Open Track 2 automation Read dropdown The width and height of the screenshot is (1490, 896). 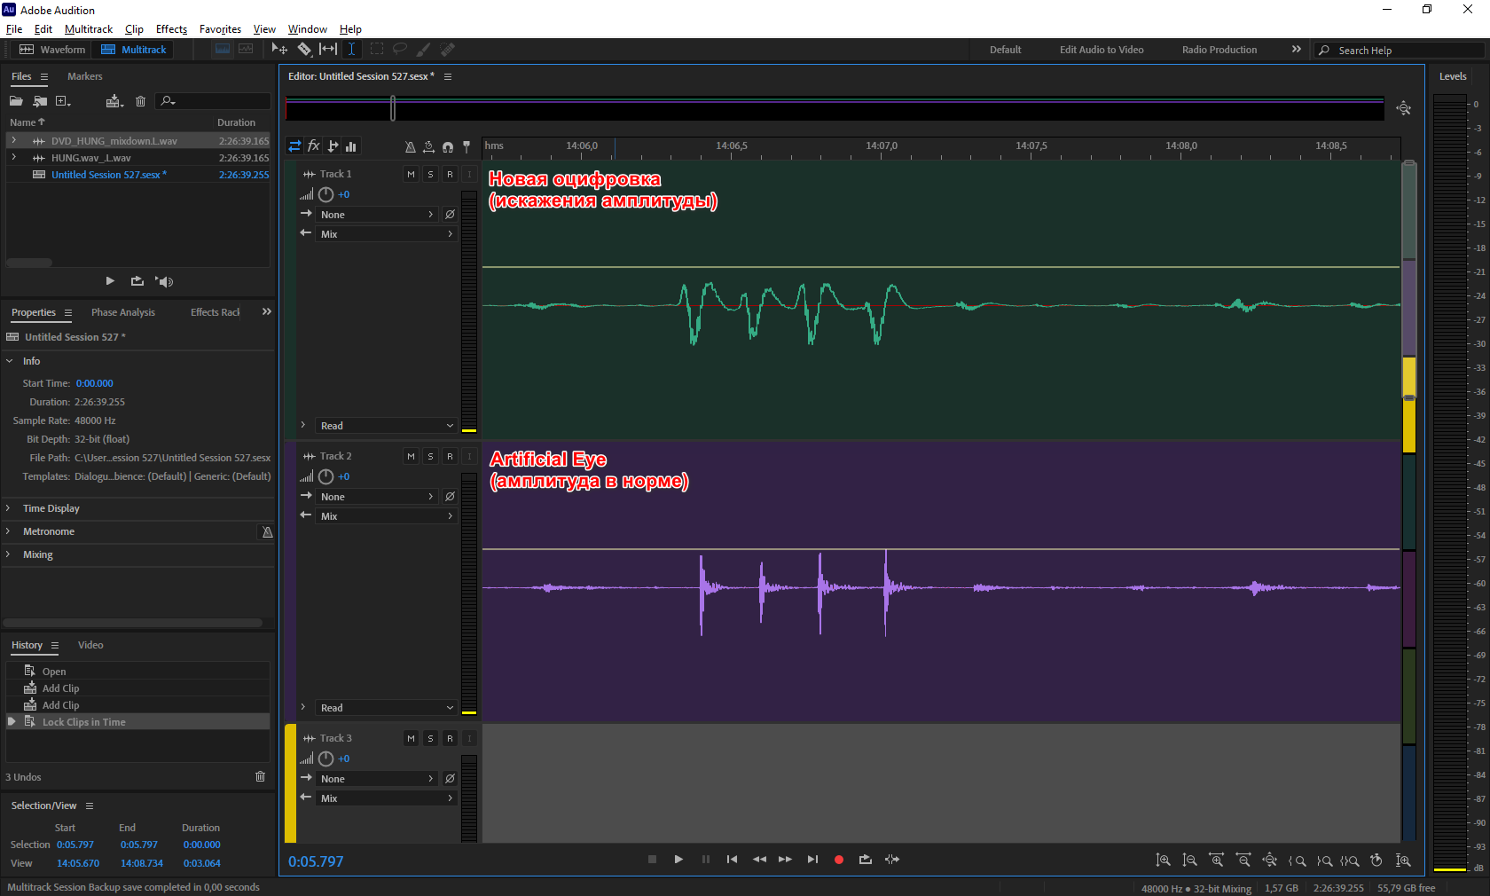(387, 708)
